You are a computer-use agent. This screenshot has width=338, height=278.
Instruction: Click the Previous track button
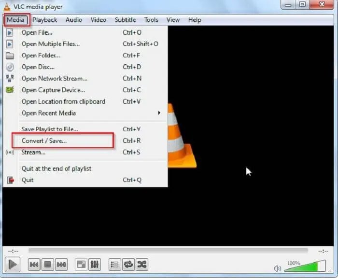(x=34, y=264)
